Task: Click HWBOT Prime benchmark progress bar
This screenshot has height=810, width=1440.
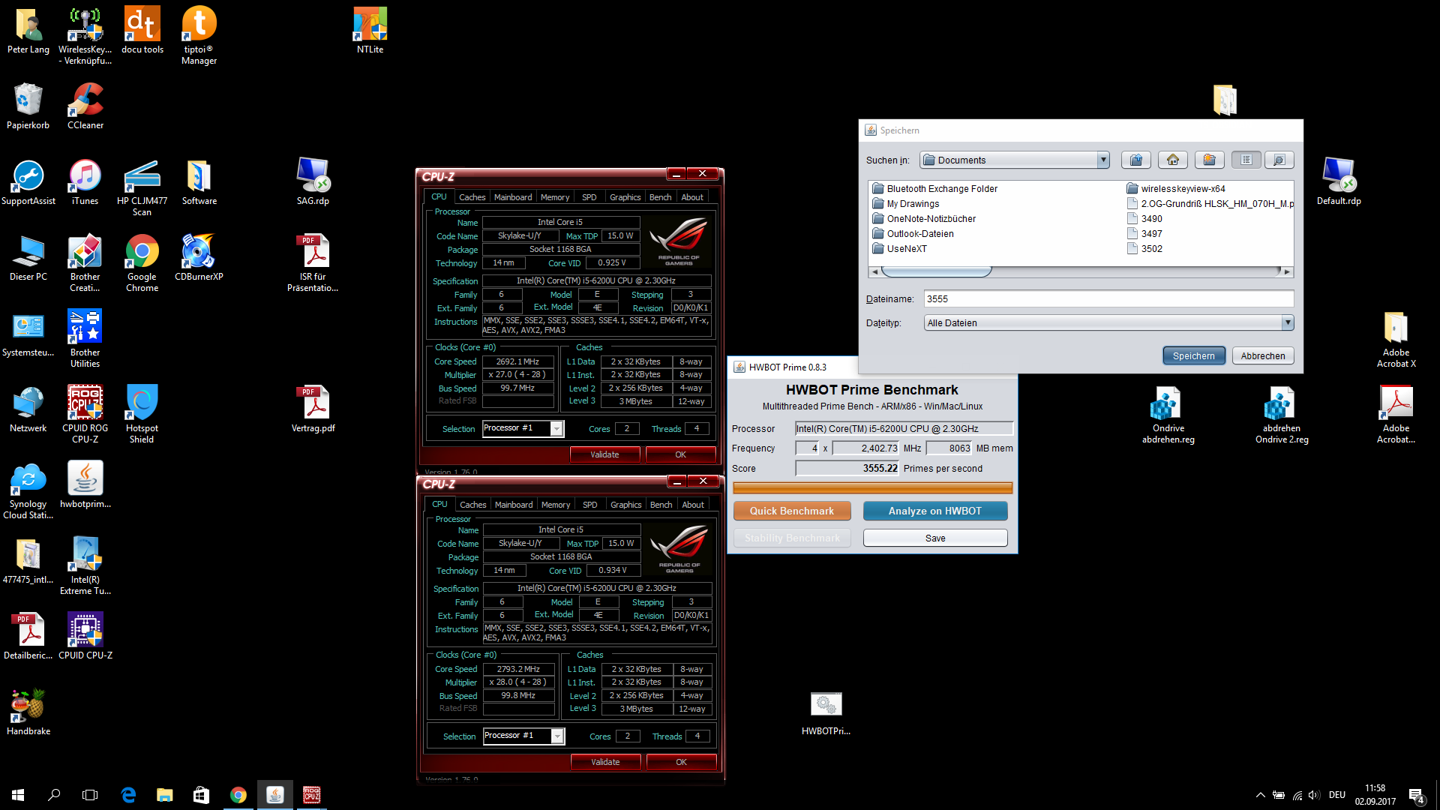Action: click(x=873, y=488)
